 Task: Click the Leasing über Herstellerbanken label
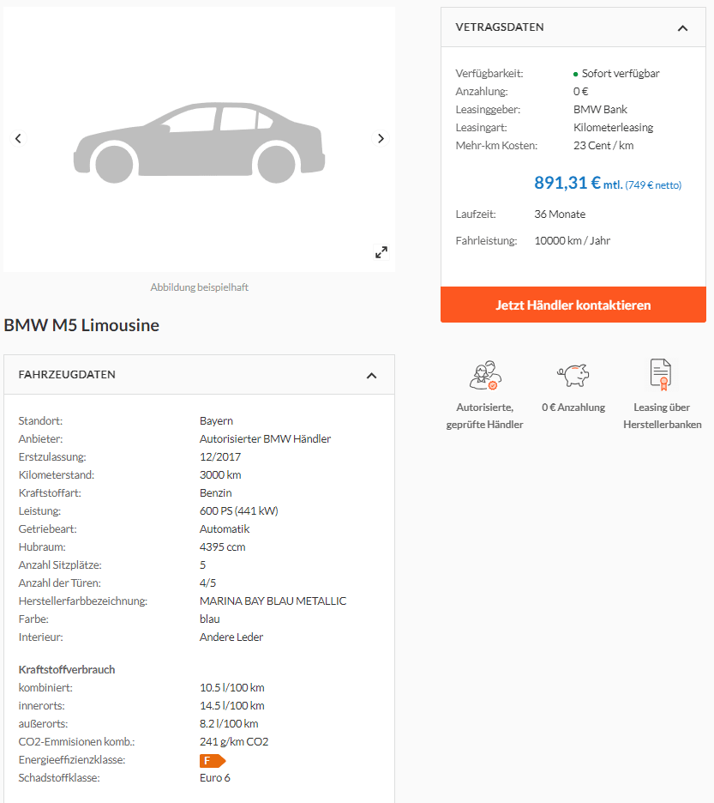(x=663, y=416)
